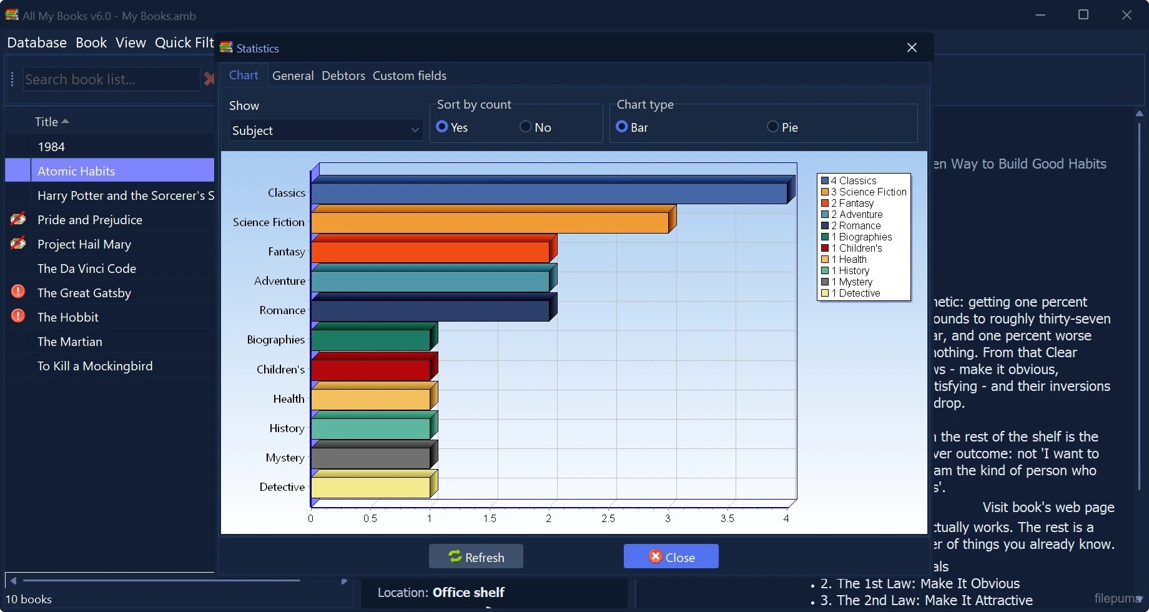
Task: Click the Title column sort arrow
Action: click(65, 121)
